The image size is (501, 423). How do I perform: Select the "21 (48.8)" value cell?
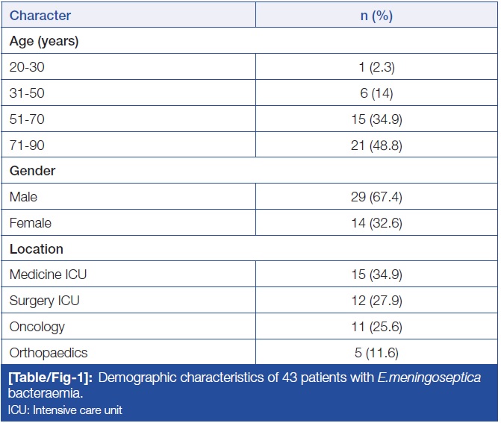tap(376, 145)
